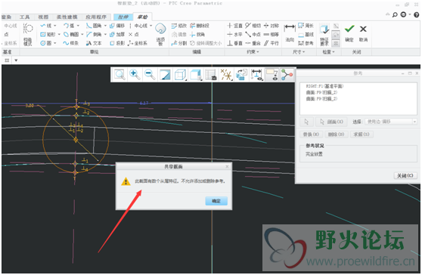Toggle the datum display filters icon

(226, 75)
